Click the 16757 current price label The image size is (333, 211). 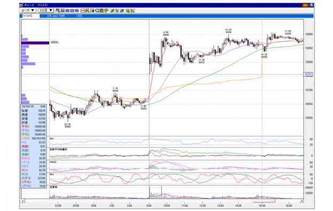308,74
